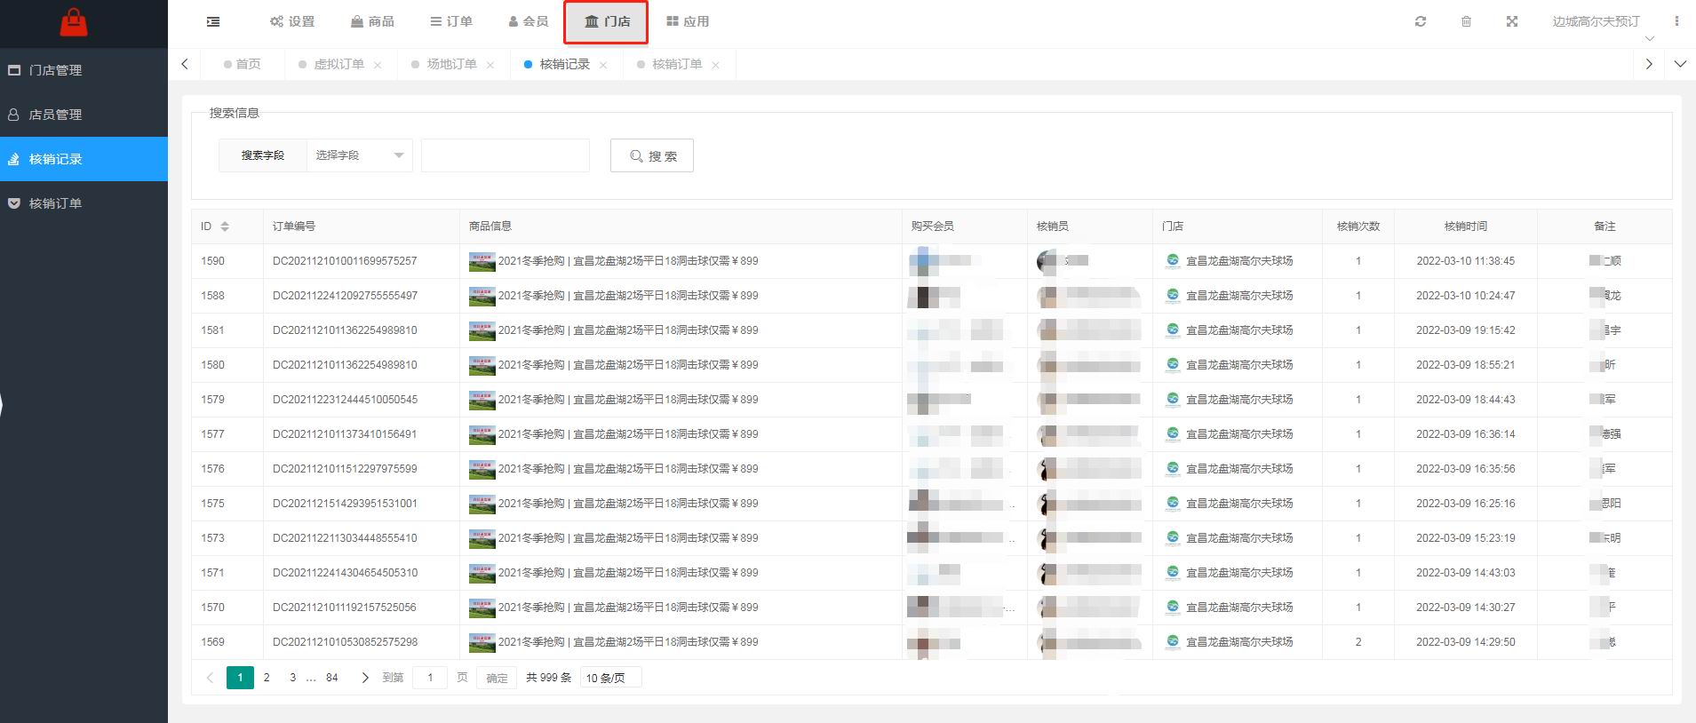
Task: Toggle fullscreen with the expand icon
Action: (1512, 21)
